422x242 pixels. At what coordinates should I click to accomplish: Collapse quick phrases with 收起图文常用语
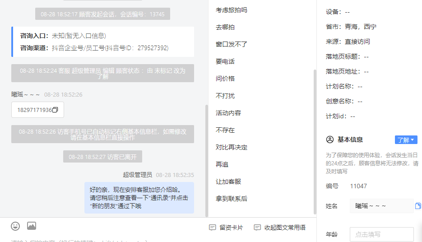pos(280,228)
